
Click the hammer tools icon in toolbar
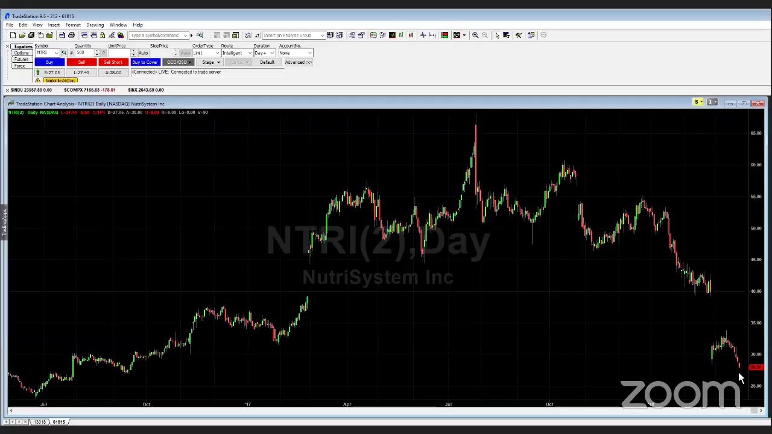pyautogui.click(x=519, y=35)
